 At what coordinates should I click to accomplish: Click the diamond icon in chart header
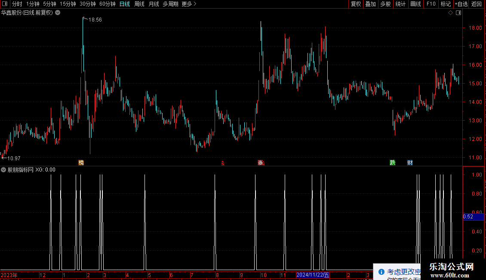point(450,13)
